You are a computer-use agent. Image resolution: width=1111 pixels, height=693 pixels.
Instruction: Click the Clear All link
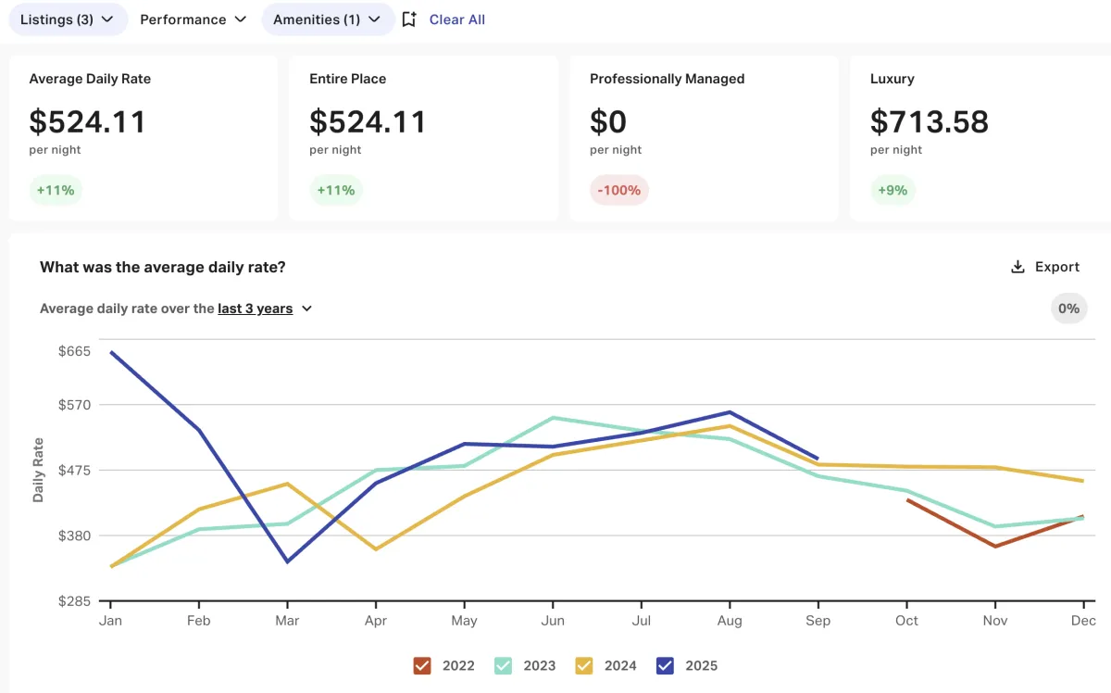tap(457, 19)
